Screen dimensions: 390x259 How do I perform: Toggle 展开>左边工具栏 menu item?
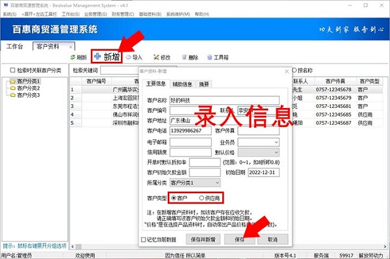click(x=39, y=14)
